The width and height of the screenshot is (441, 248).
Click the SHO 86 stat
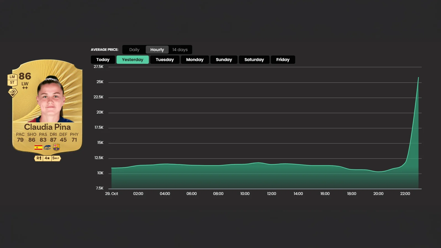tap(32, 137)
